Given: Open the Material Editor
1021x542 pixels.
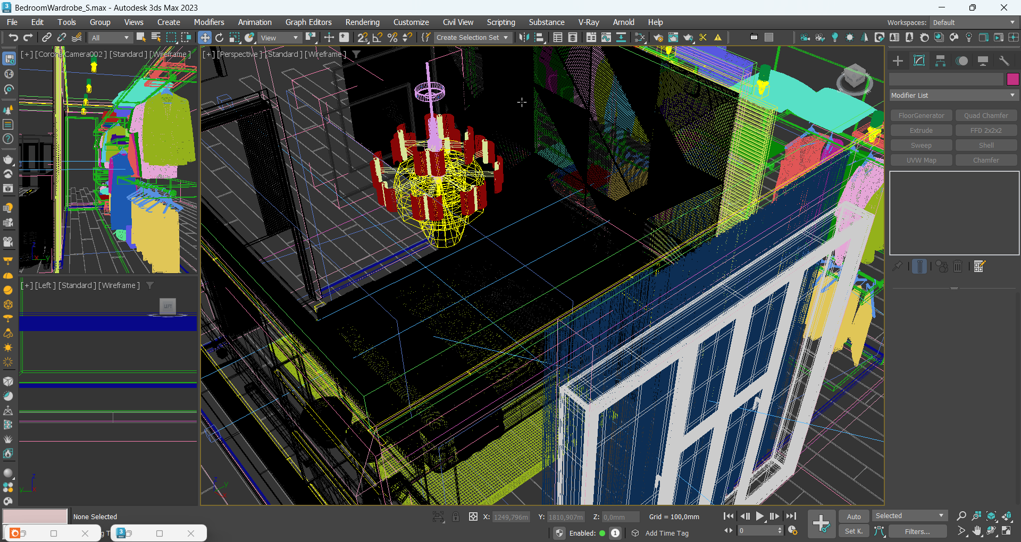Looking at the screenshot, I should [x=639, y=37].
